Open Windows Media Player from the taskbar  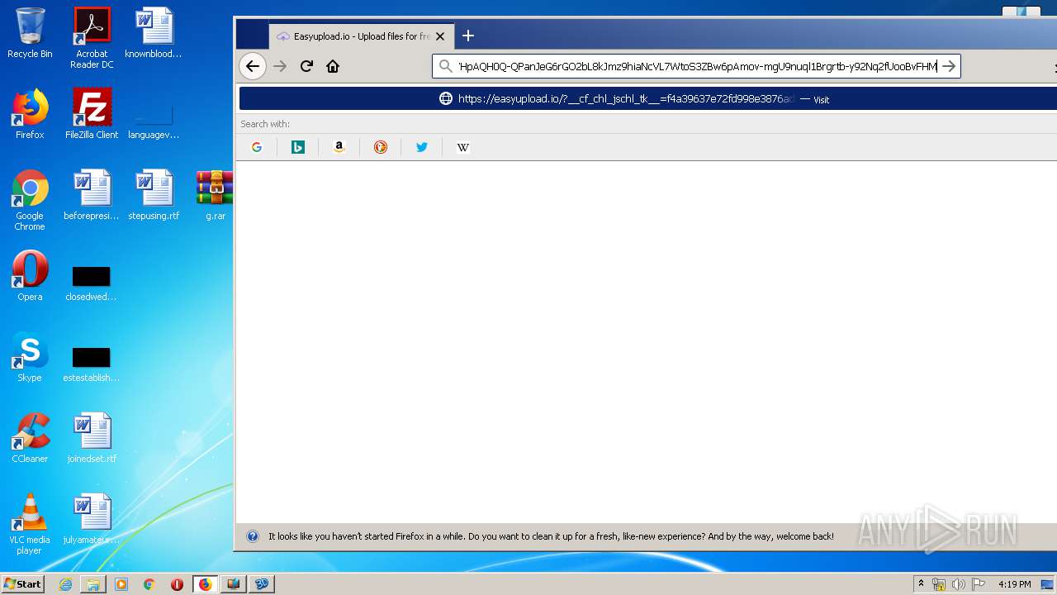pos(121,584)
